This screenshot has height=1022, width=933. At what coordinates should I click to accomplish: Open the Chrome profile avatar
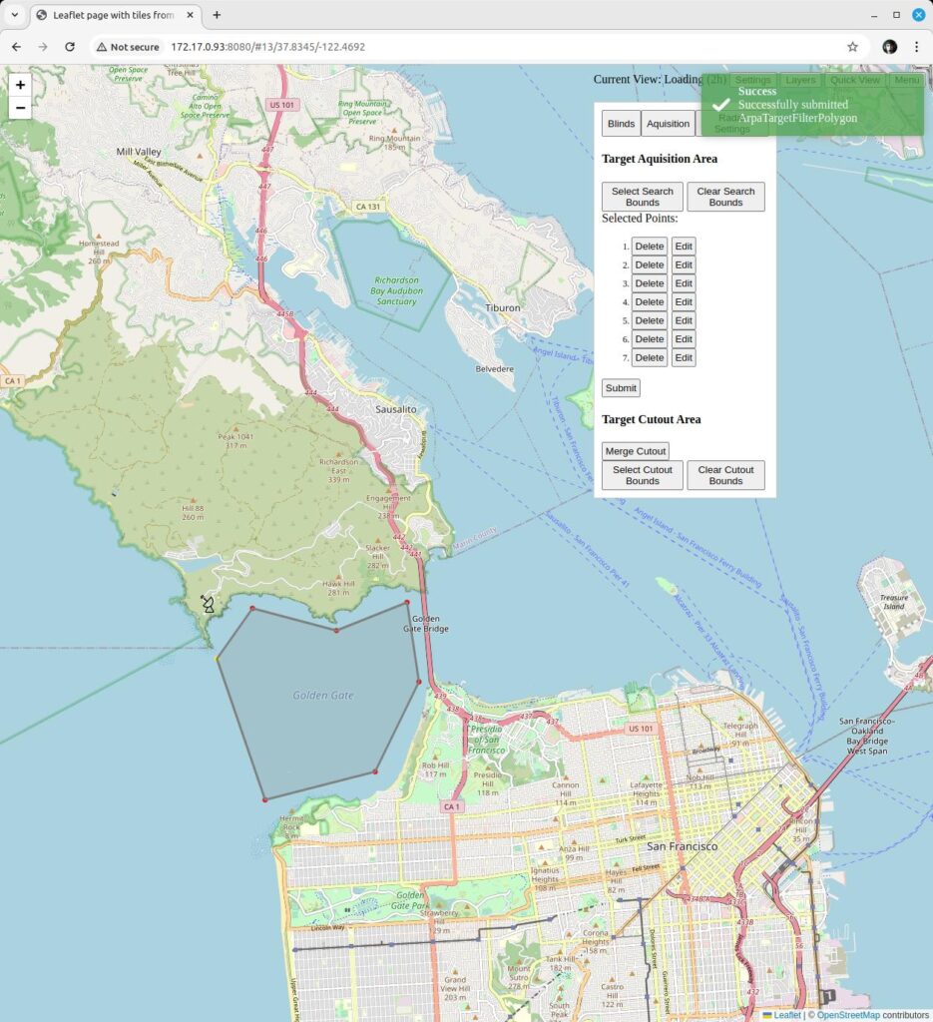(889, 47)
